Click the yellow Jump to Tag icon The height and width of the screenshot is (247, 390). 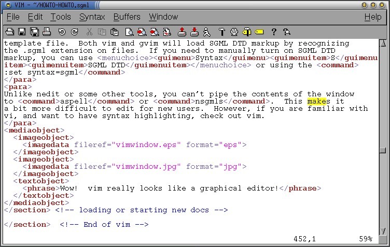[259, 32]
